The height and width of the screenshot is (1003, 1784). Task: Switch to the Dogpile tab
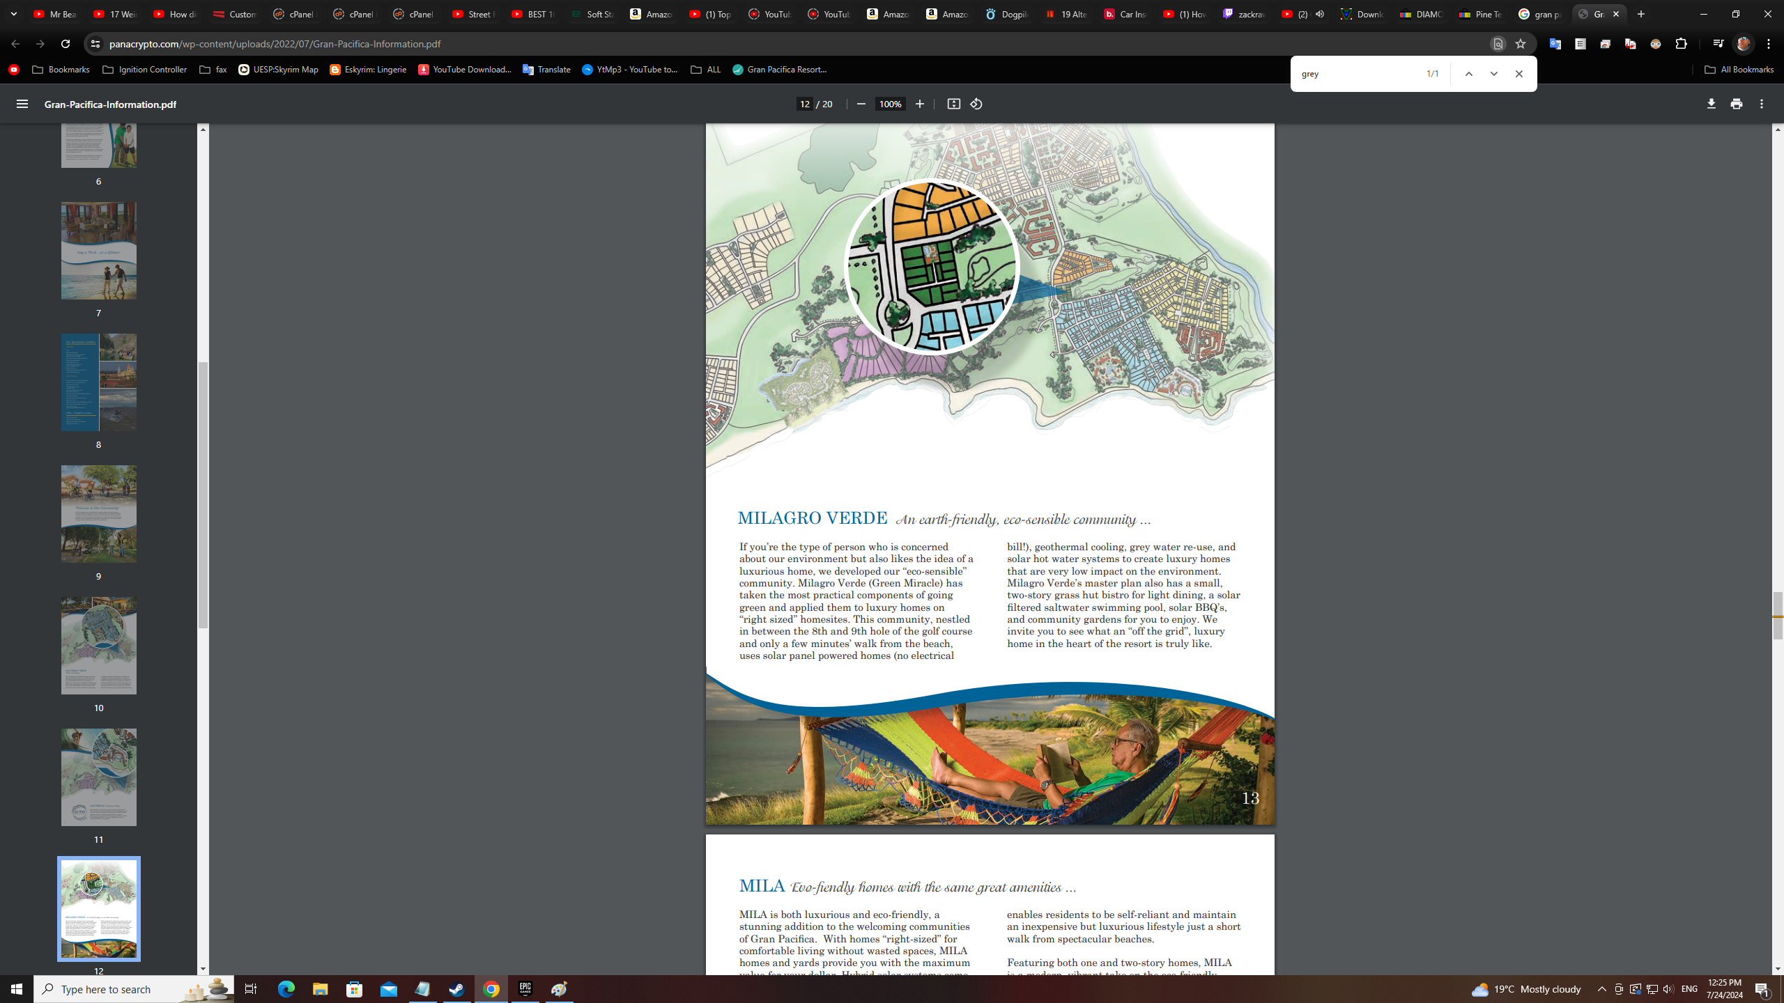1007,14
